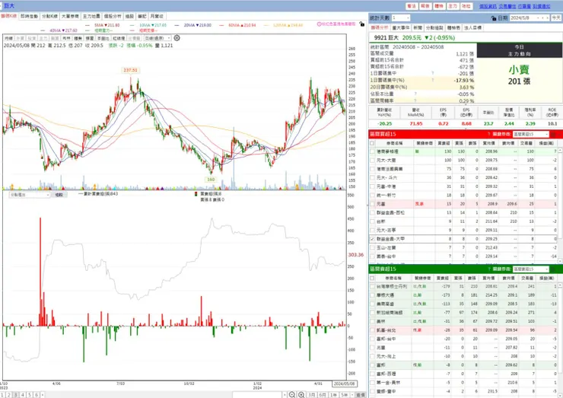Click the 紅綠燈 toolbar button on chart

[119, 38]
